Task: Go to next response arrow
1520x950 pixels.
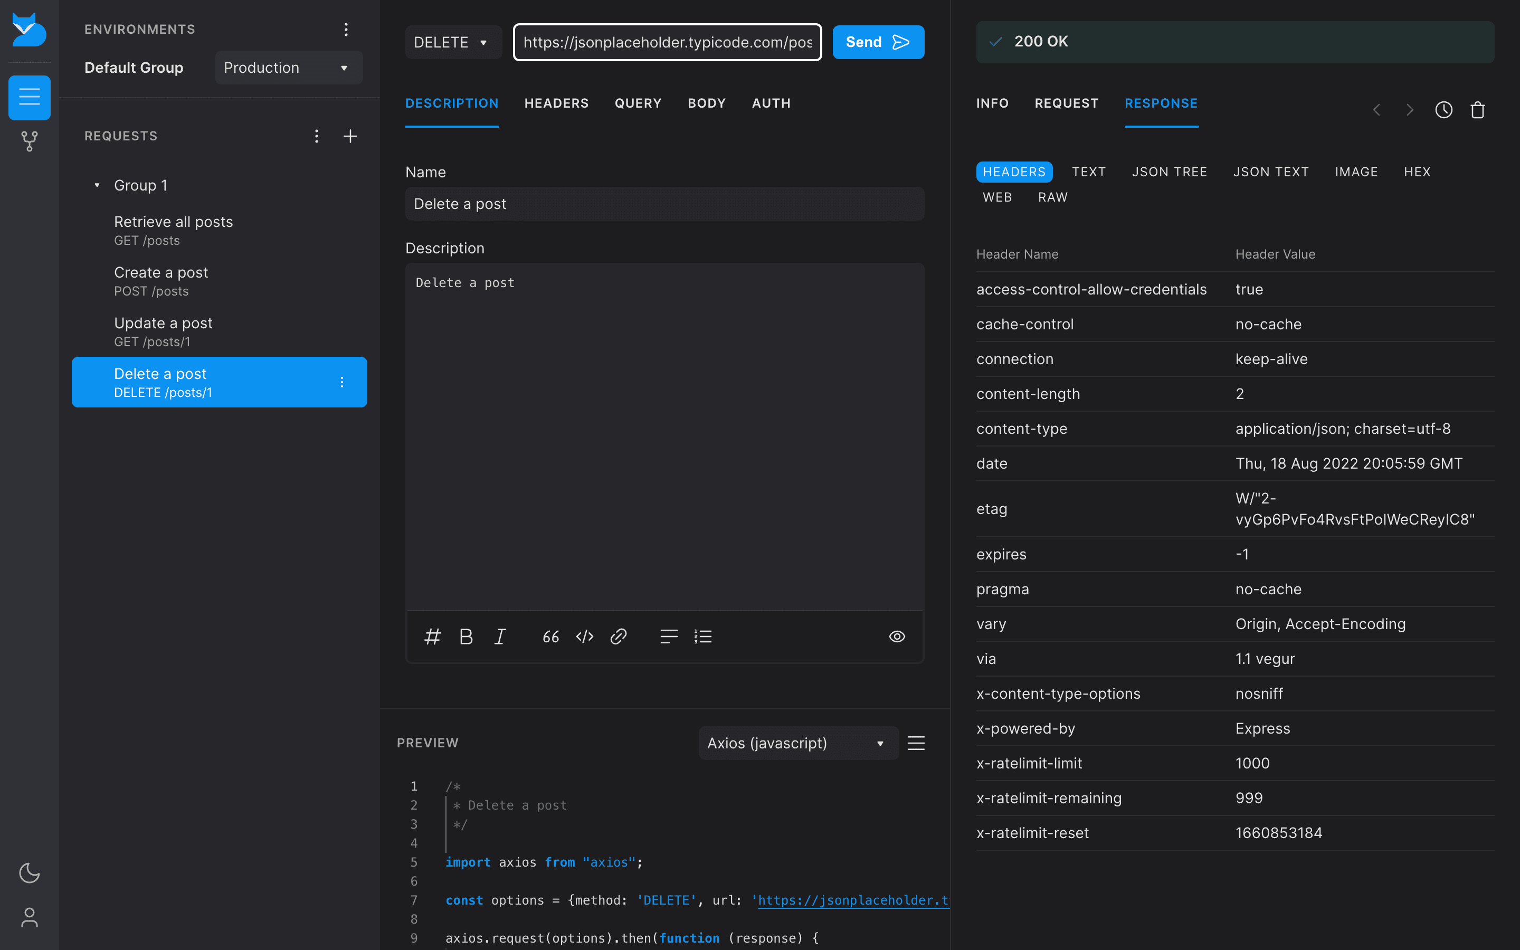Action: click(x=1410, y=110)
